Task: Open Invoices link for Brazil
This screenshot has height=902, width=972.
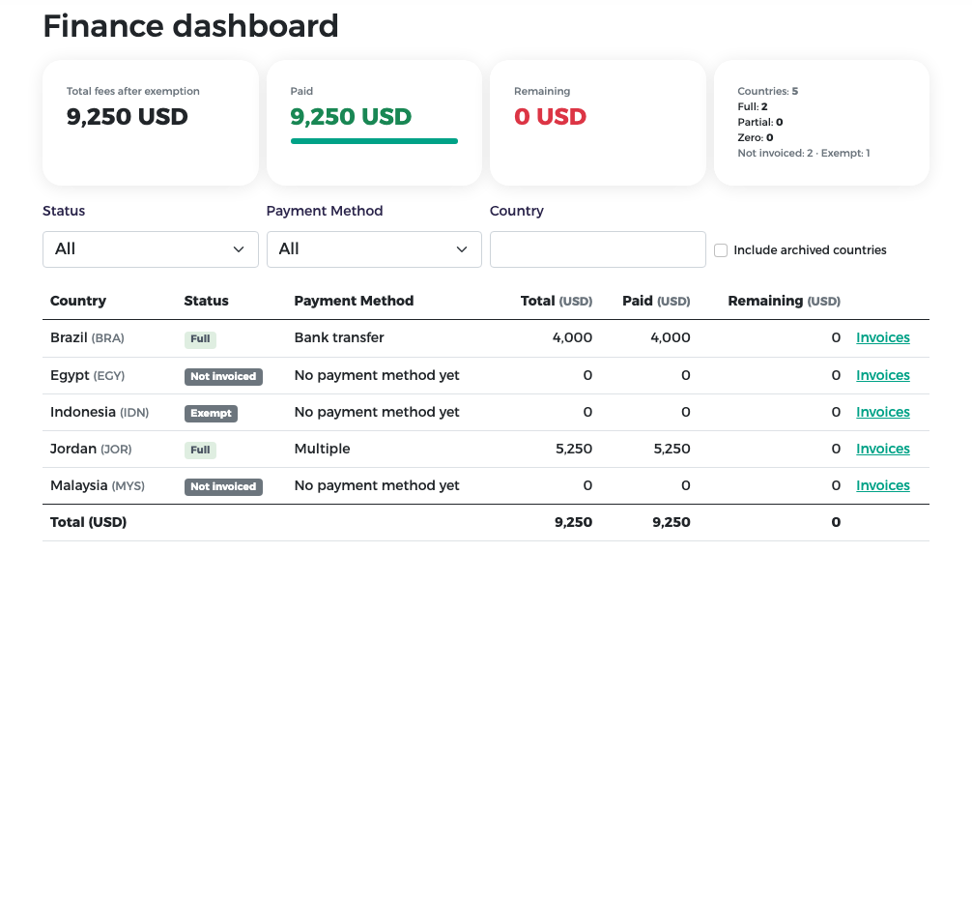Action: (x=883, y=337)
